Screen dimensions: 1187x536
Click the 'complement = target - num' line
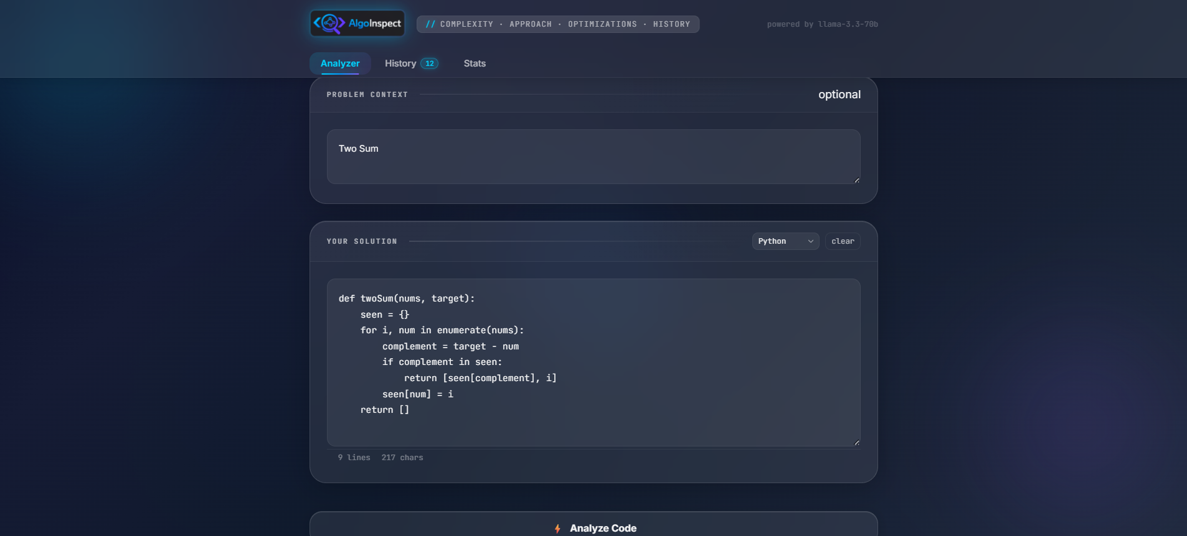[450, 346]
